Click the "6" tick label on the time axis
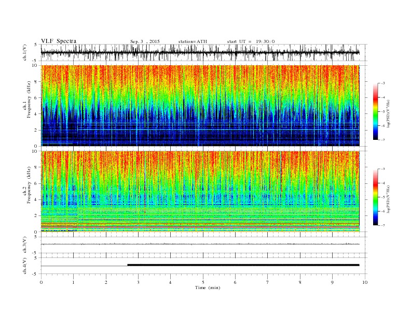This screenshot has width=411, height=317. tap(236, 282)
